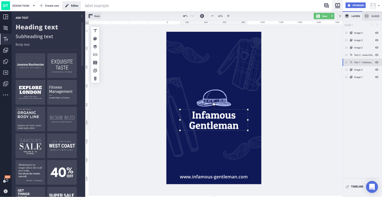Image resolution: width=382 pixels, height=197 pixels.
Task: Click the link tool in floating toolbar
Action: click(x=95, y=55)
